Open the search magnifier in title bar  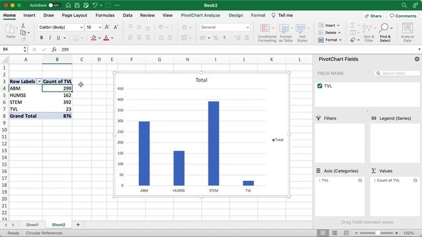pyautogui.click(x=404, y=5)
